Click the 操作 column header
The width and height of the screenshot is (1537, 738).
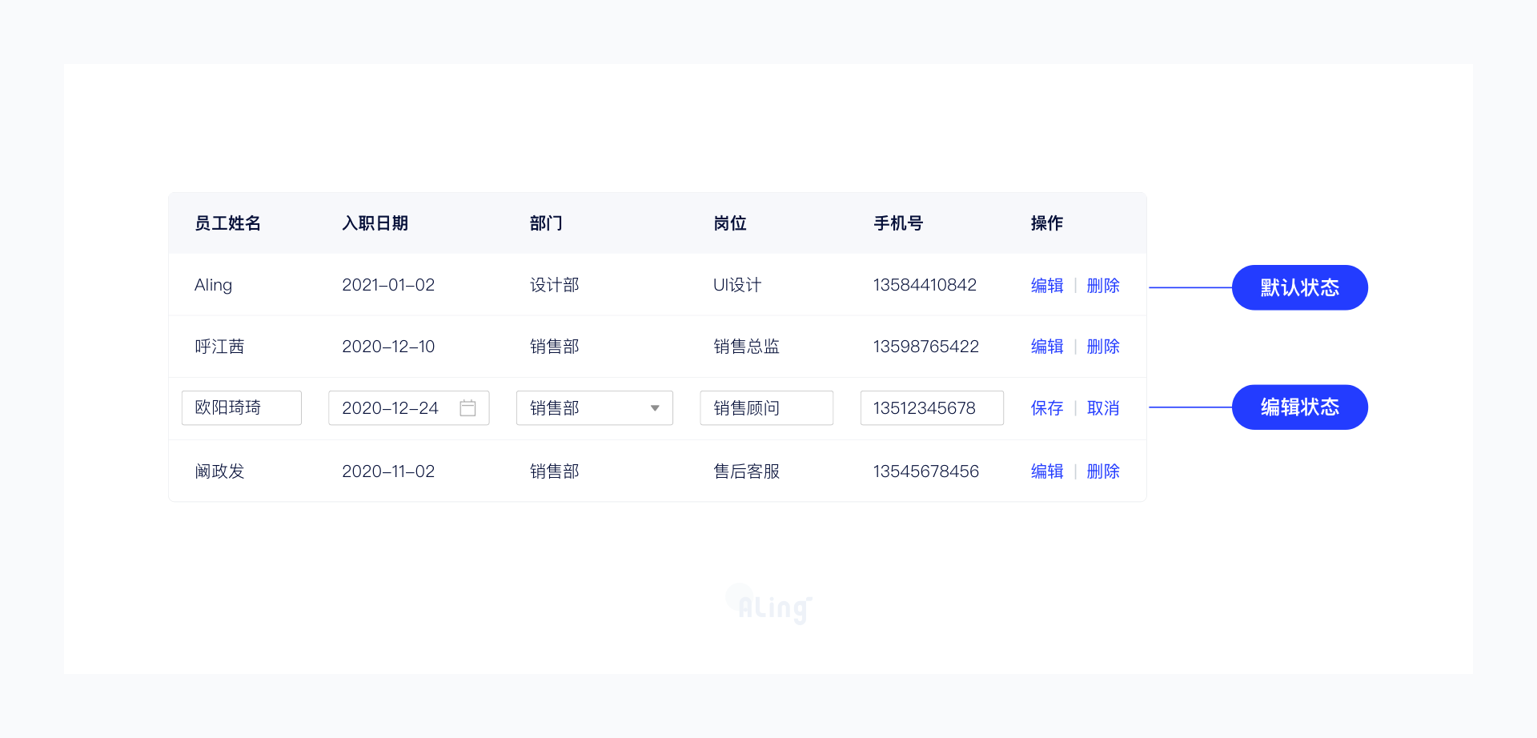(1047, 223)
